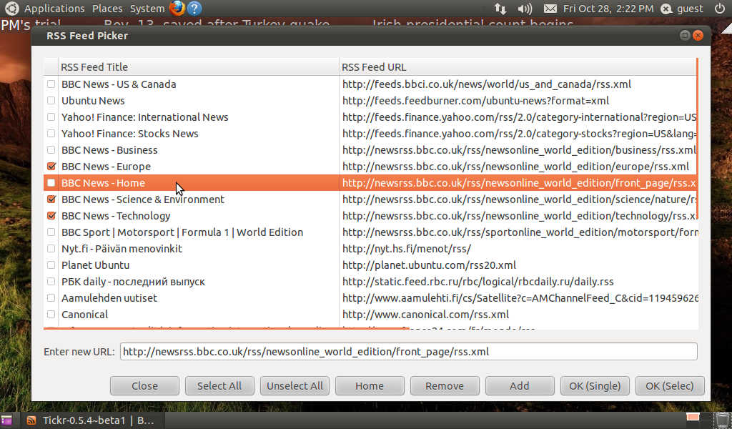Image resolution: width=732 pixels, height=429 pixels.
Task: Select the 'Canonical' feed title
Action: [84, 315]
